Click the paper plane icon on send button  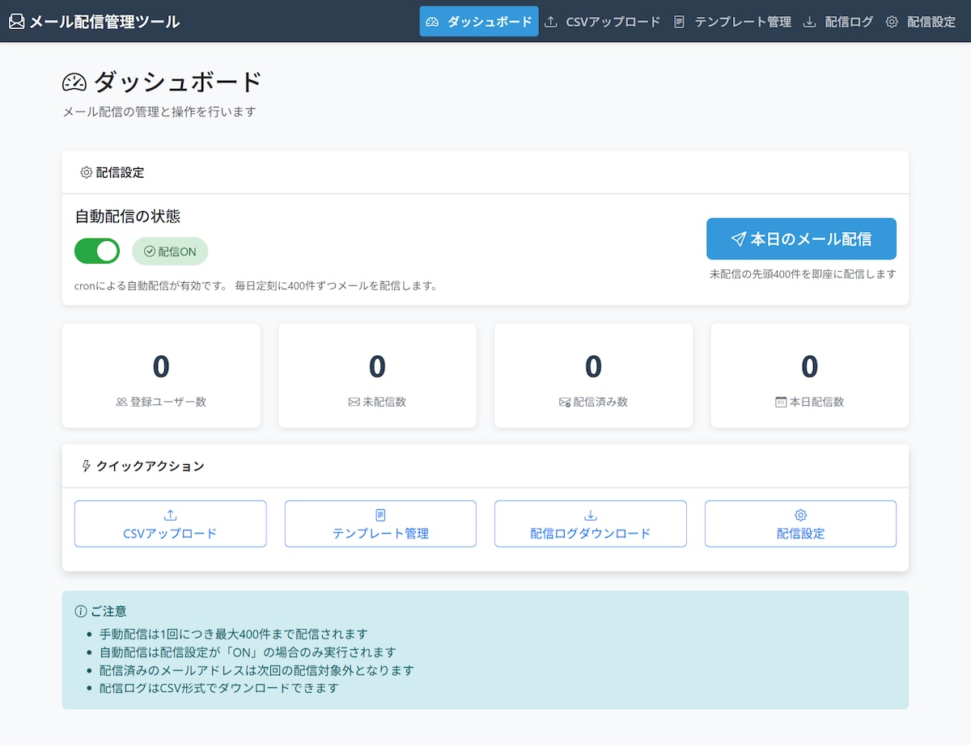(738, 238)
